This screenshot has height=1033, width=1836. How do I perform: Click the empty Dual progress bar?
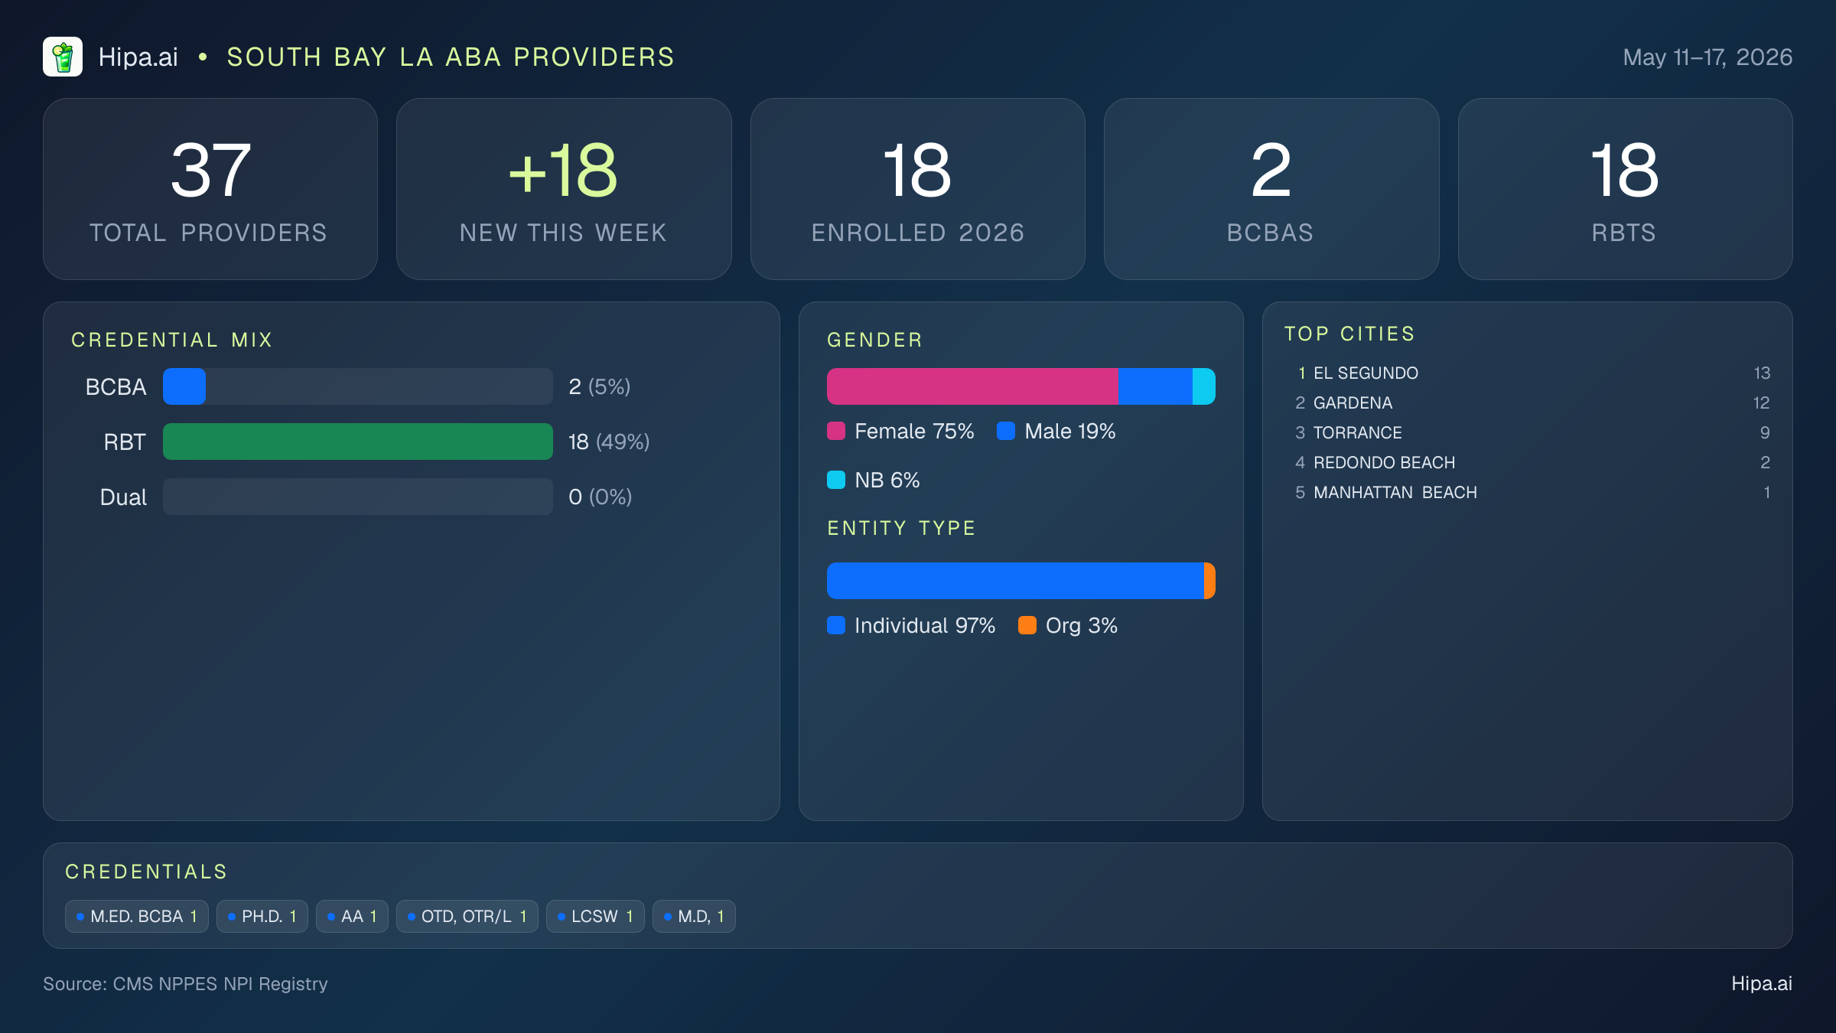pos(358,497)
